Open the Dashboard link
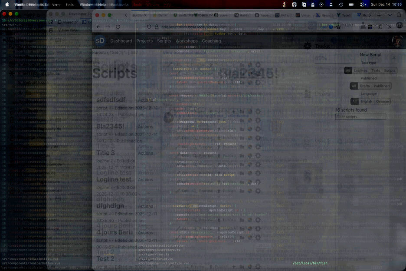 coord(121,41)
